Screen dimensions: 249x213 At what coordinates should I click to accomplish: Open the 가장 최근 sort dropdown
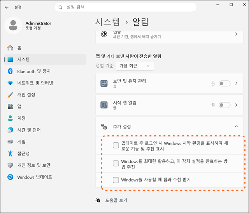(135, 66)
